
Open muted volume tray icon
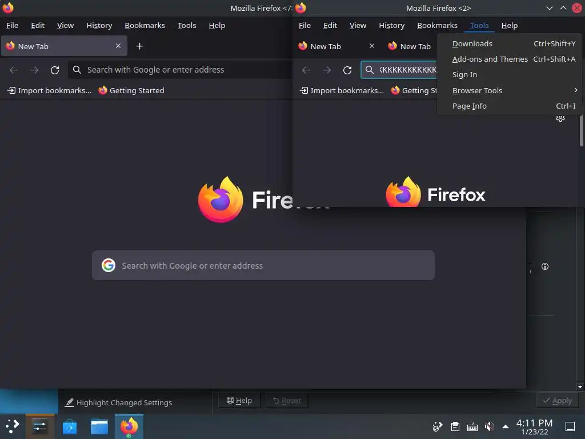[489, 426]
